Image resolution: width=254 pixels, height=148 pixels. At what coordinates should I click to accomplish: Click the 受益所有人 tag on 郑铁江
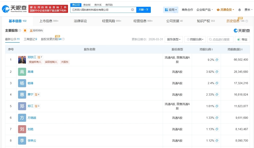click(35, 62)
